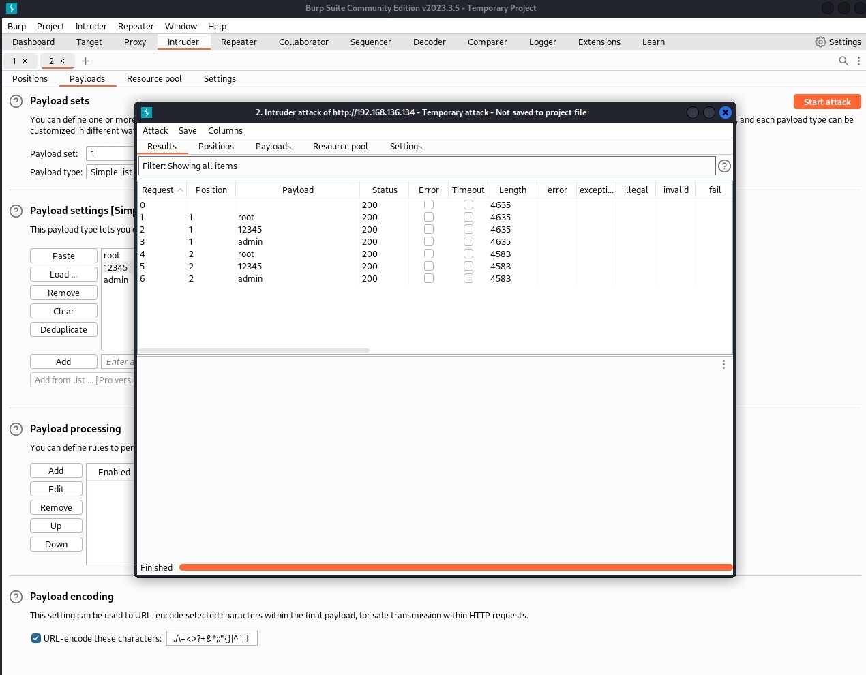
Task: Tick the Timeout checkbox for request 4
Action: [468, 254]
